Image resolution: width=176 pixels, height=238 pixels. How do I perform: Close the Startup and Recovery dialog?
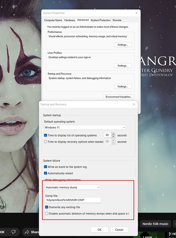coord(134,104)
